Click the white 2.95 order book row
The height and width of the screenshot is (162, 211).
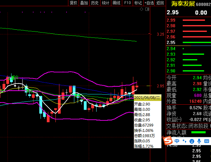tap(189, 43)
